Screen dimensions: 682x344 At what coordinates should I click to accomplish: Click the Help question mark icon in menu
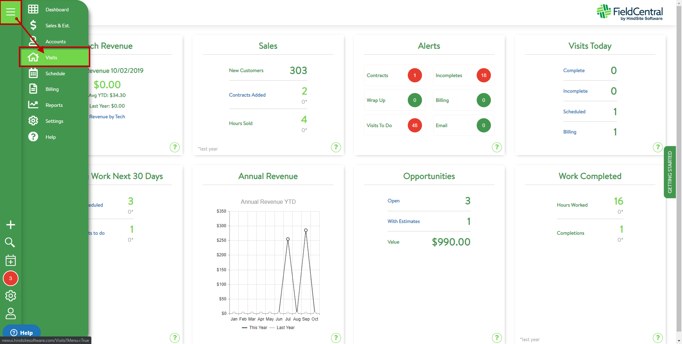pyautogui.click(x=33, y=137)
